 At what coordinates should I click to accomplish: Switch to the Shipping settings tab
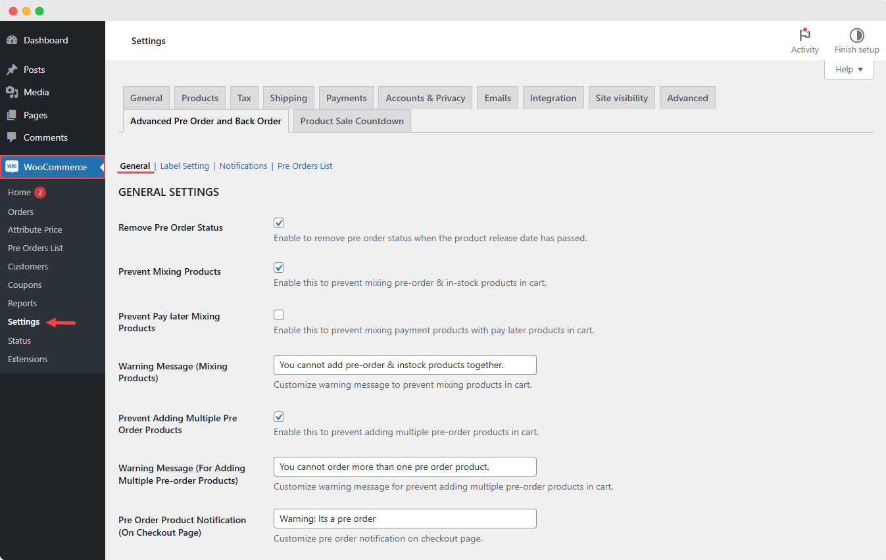(288, 98)
